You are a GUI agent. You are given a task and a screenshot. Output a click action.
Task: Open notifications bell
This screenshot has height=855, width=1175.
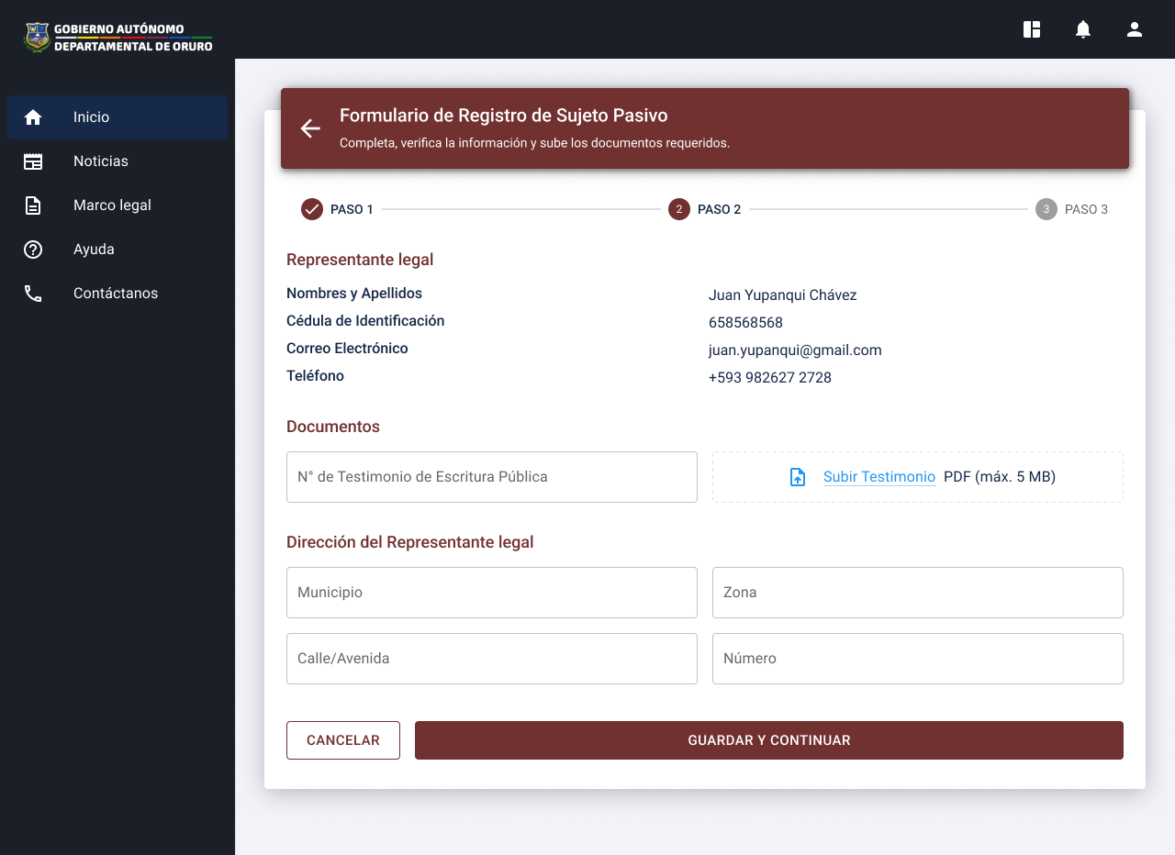(1083, 29)
